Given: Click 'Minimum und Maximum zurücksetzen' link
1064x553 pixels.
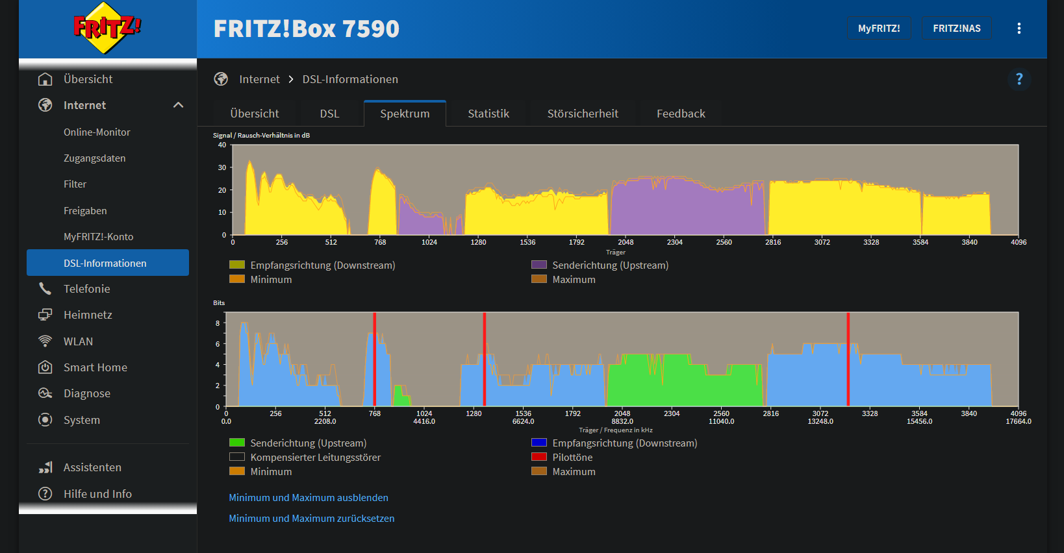Looking at the screenshot, I should pos(312,519).
